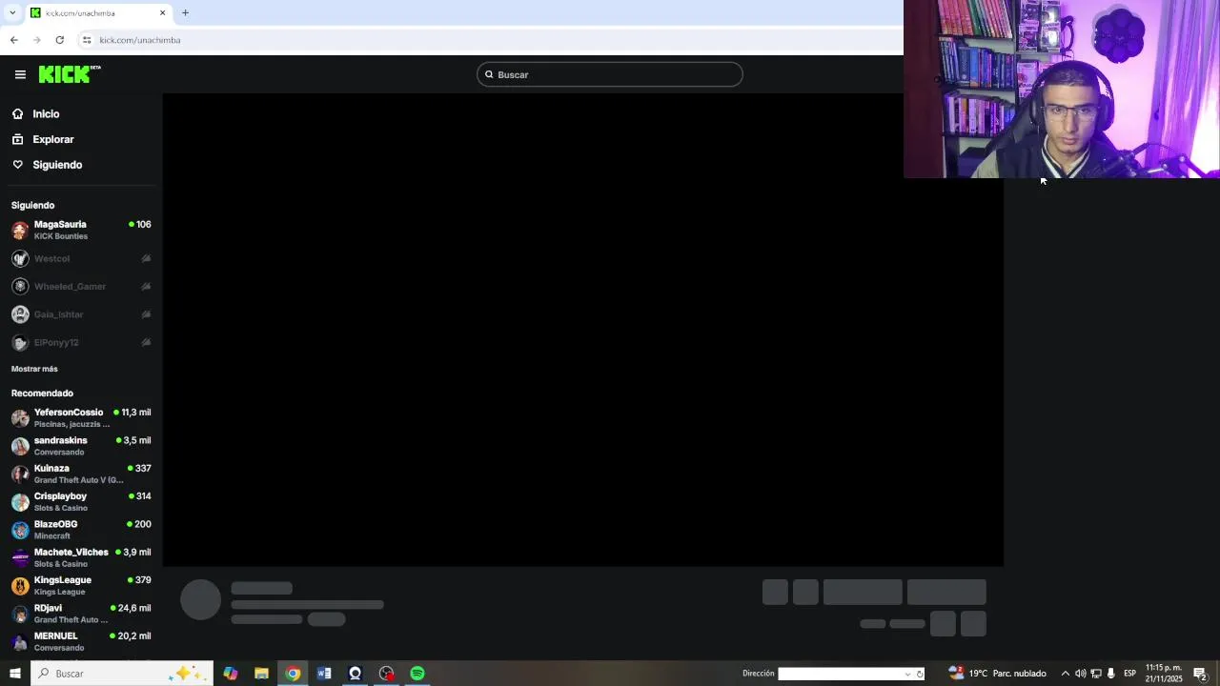The height and width of the screenshot is (686, 1220).
Task: Open File Explorer from taskbar
Action: [261, 674]
